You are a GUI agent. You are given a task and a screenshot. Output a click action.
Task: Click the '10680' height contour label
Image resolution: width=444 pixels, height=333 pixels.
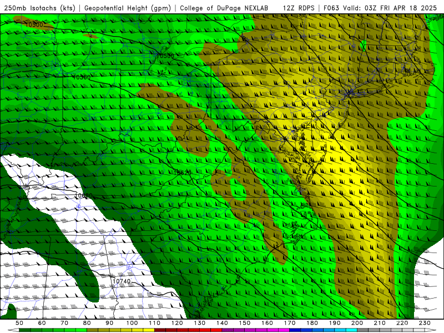click(84, 195)
